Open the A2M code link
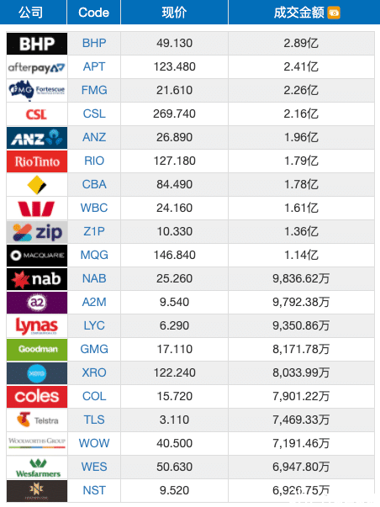Screen dimensions: 380x507 (x=94, y=303)
